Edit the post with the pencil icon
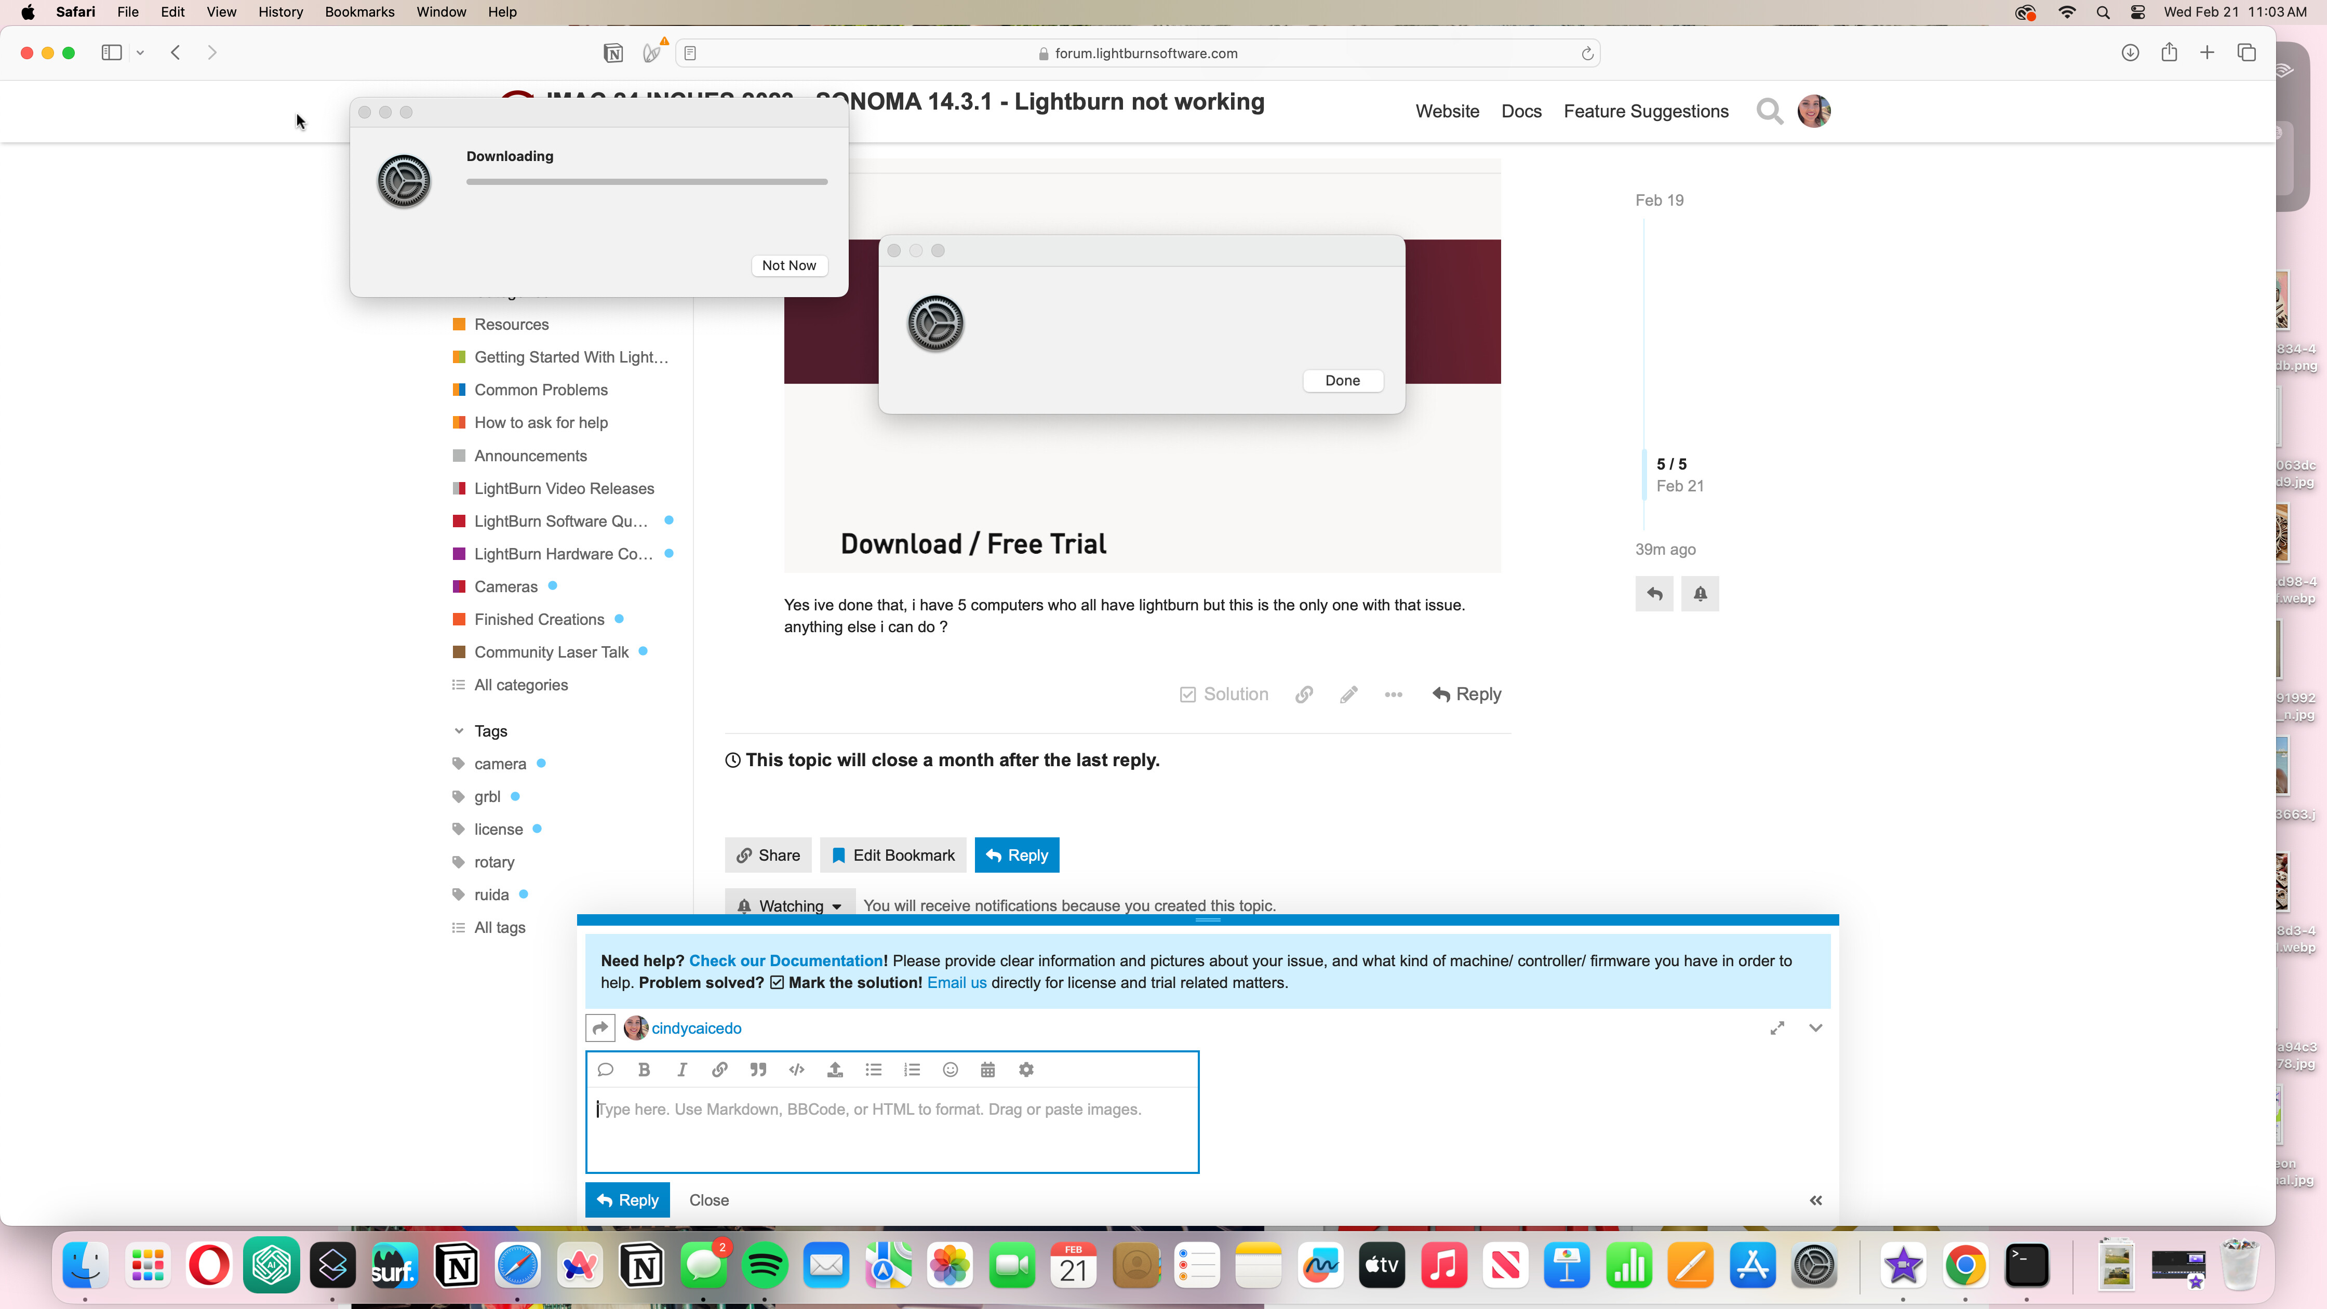 pyautogui.click(x=1349, y=694)
